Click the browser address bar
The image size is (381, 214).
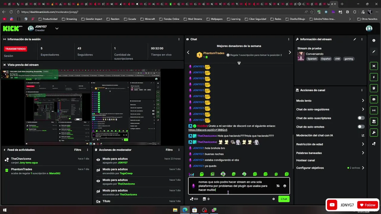point(161,12)
